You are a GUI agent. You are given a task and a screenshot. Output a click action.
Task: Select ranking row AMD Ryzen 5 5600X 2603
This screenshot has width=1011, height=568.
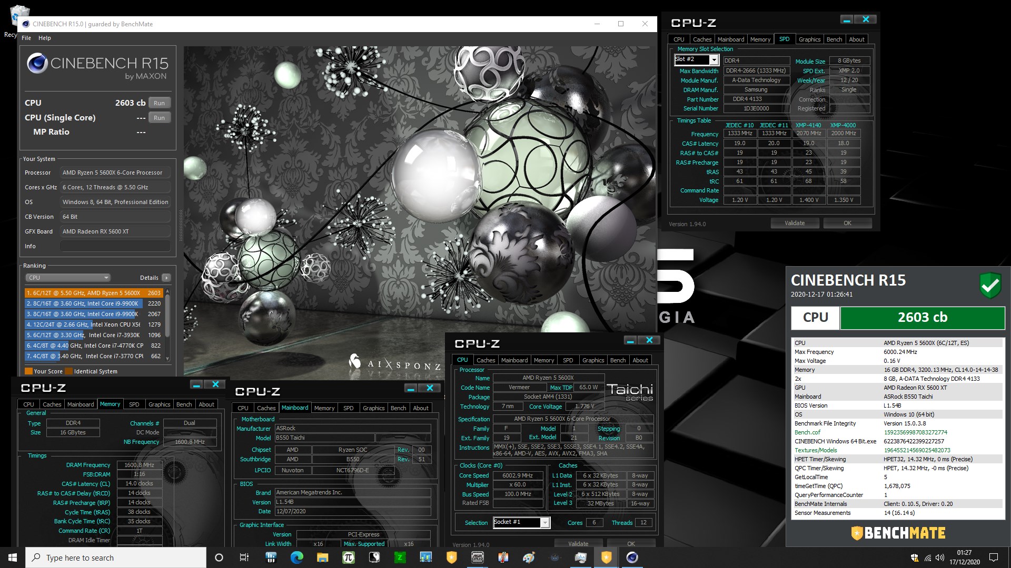[x=93, y=293]
